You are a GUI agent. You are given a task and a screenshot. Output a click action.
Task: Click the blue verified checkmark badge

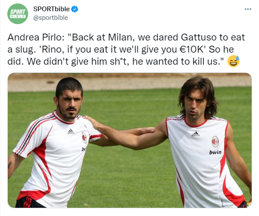75,9
